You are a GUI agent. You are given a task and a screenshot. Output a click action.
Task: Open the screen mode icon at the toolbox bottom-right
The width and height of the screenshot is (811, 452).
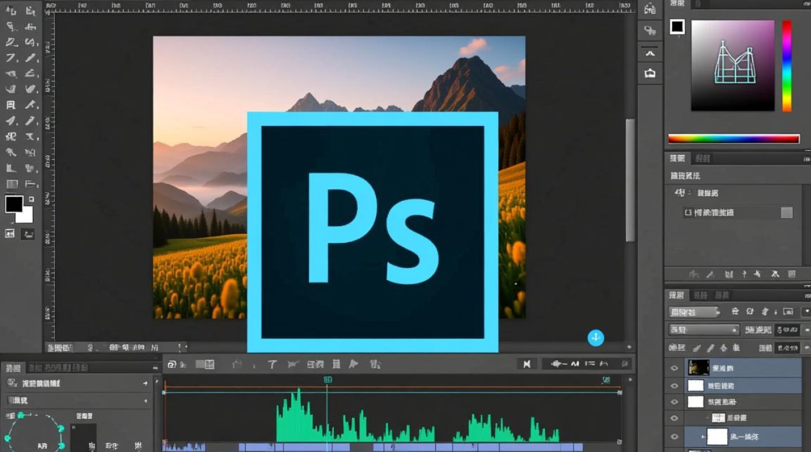coord(28,234)
